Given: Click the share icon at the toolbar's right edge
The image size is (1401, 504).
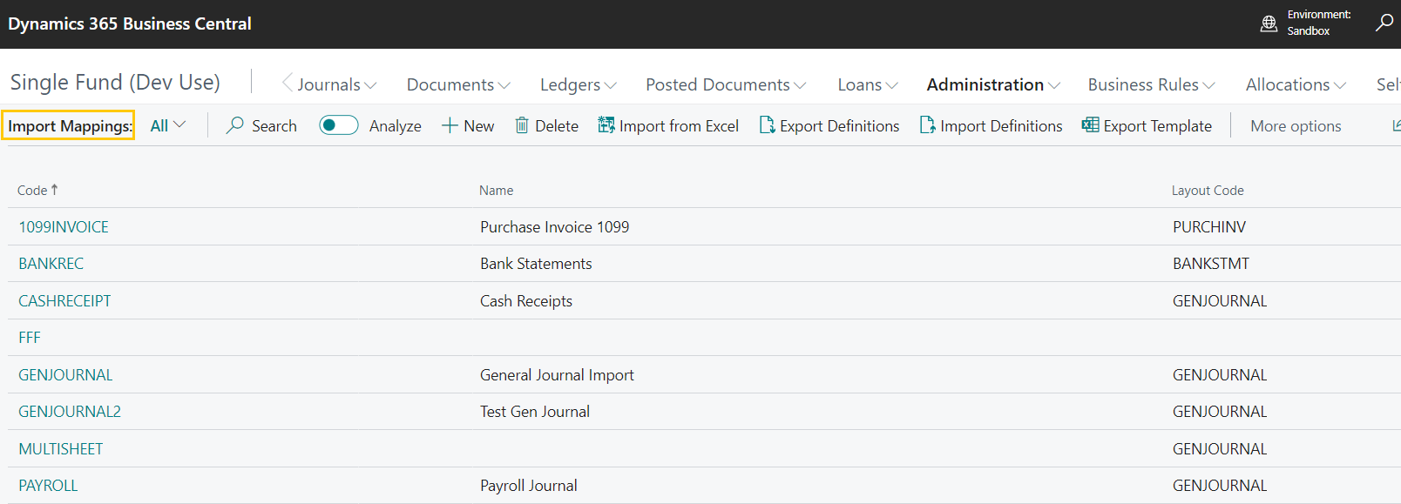Looking at the screenshot, I should click(x=1396, y=125).
